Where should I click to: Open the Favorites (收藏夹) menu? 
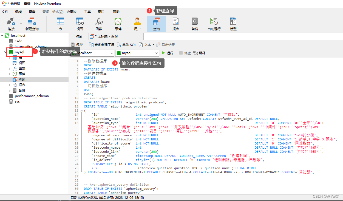click(x=72, y=12)
